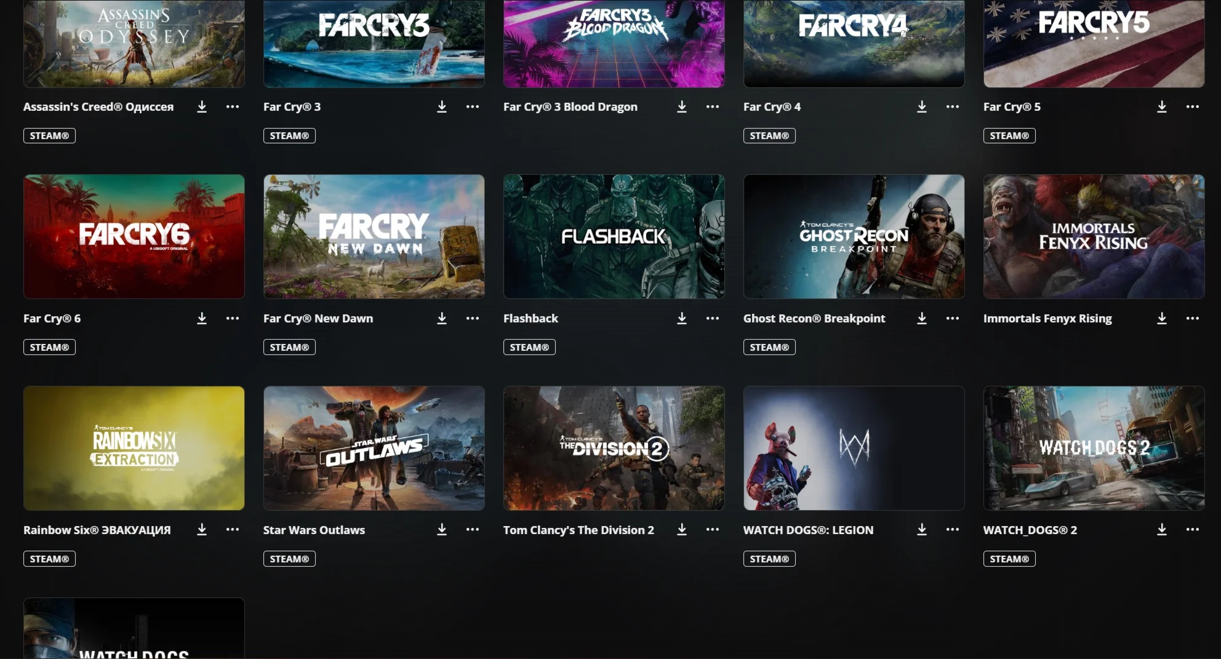Open more options for Assassin's Creed Одиссея
The image size is (1221, 659).
(x=233, y=106)
